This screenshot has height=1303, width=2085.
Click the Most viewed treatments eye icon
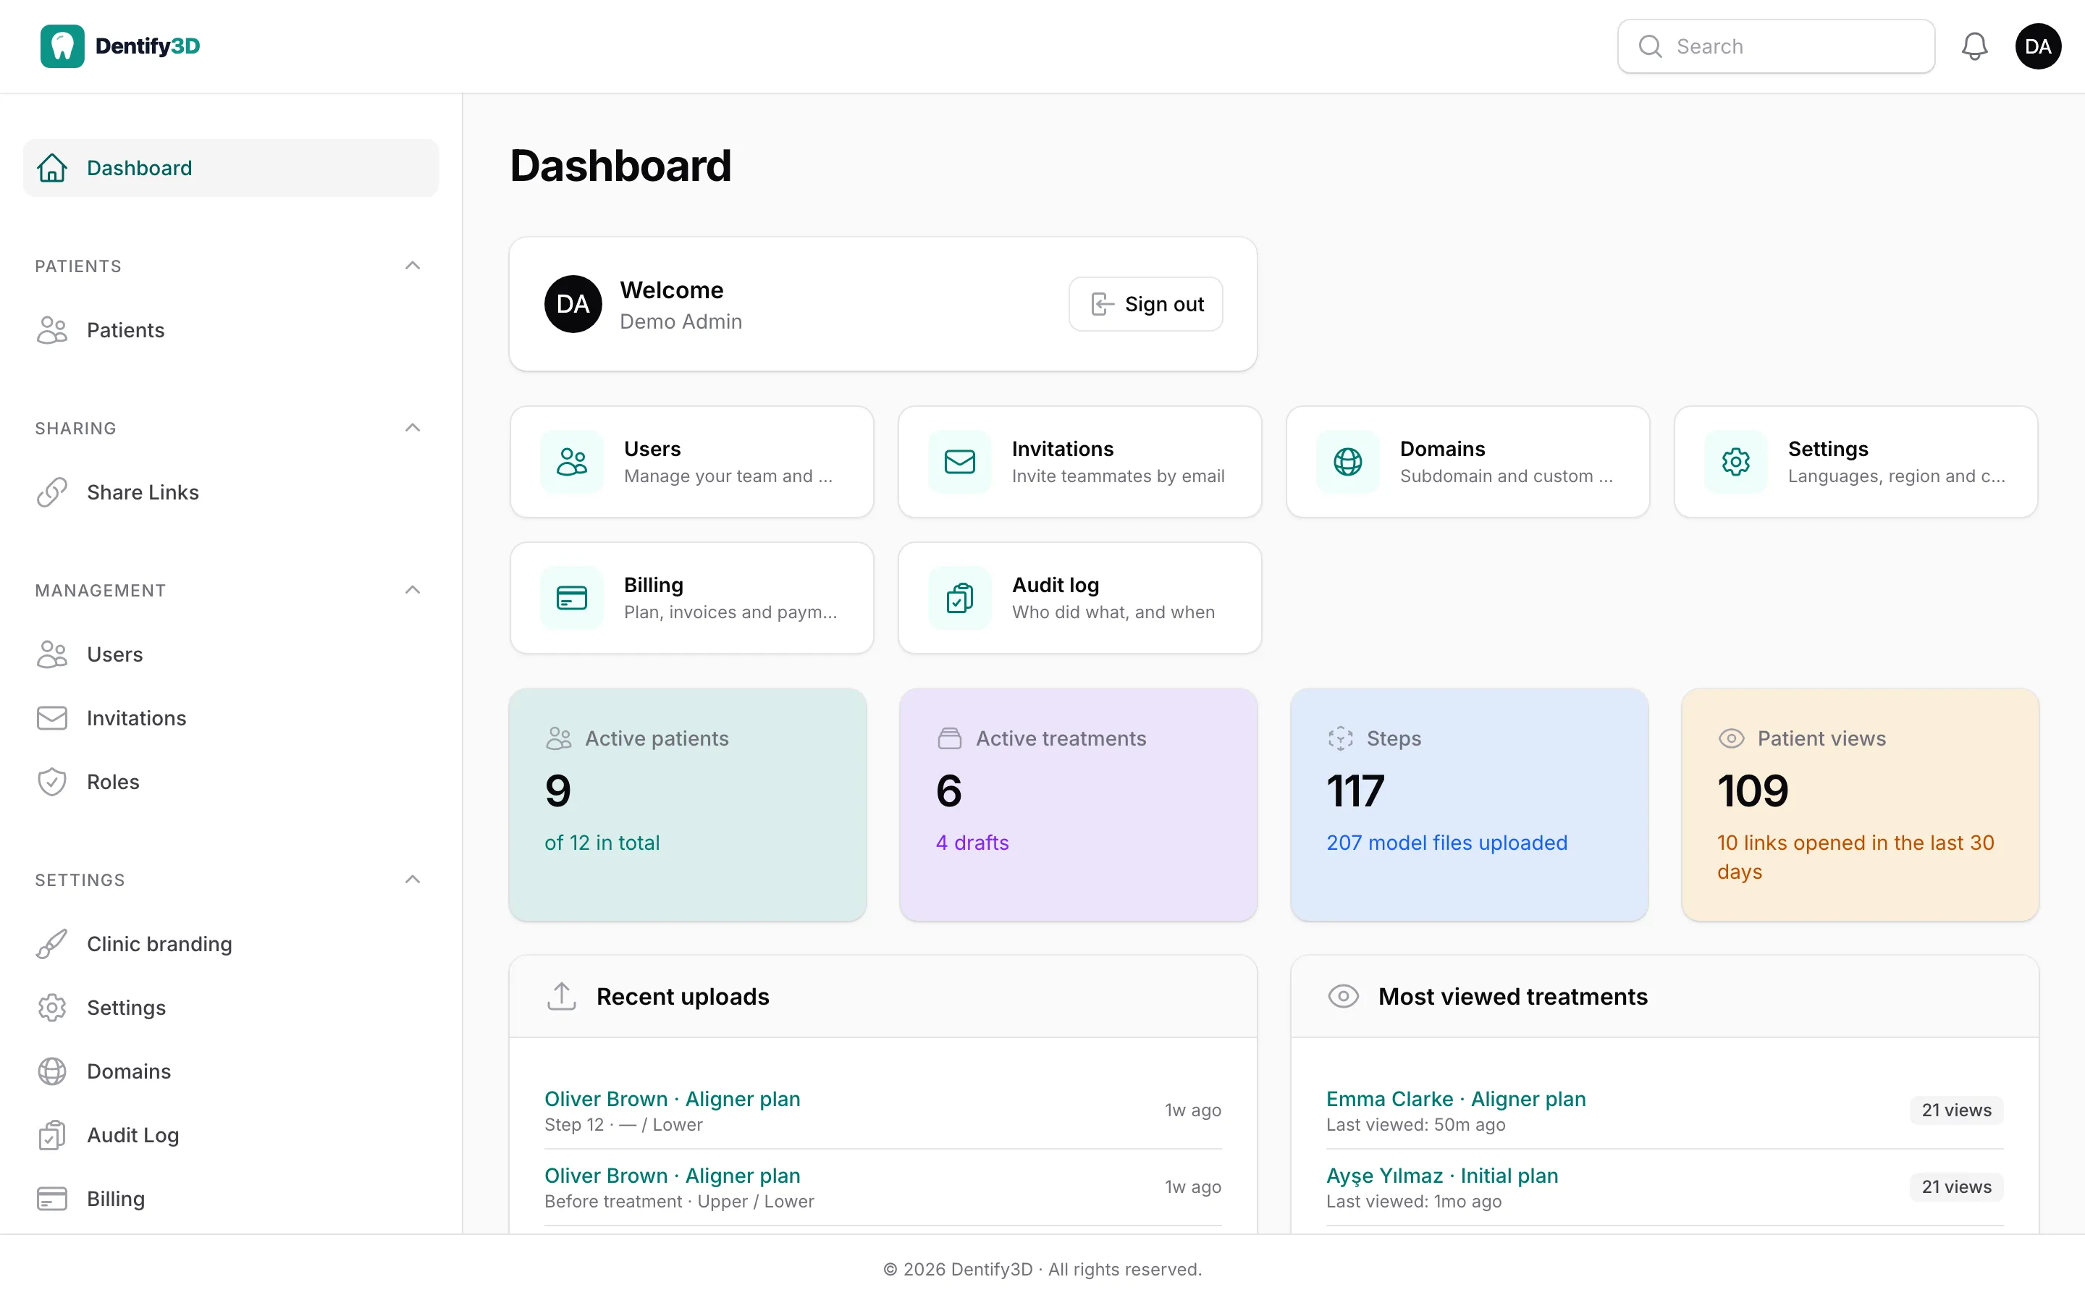(x=1343, y=996)
